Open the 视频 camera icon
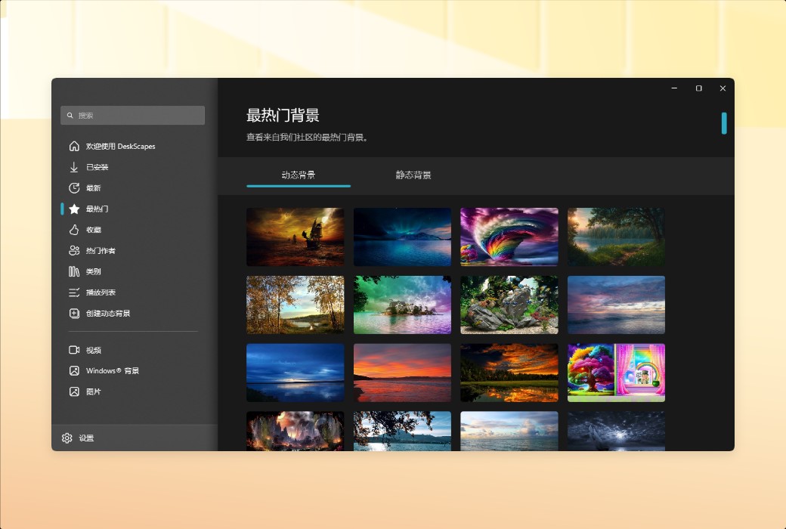The height and width of the screenshot is (529, 786). pos(73,350)
